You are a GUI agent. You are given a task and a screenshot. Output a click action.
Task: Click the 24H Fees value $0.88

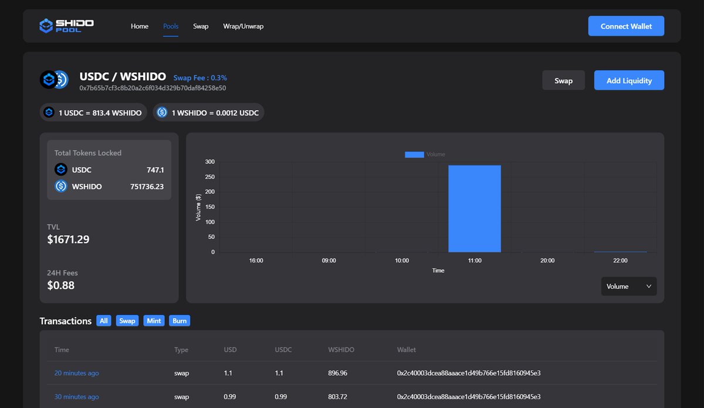61,285
